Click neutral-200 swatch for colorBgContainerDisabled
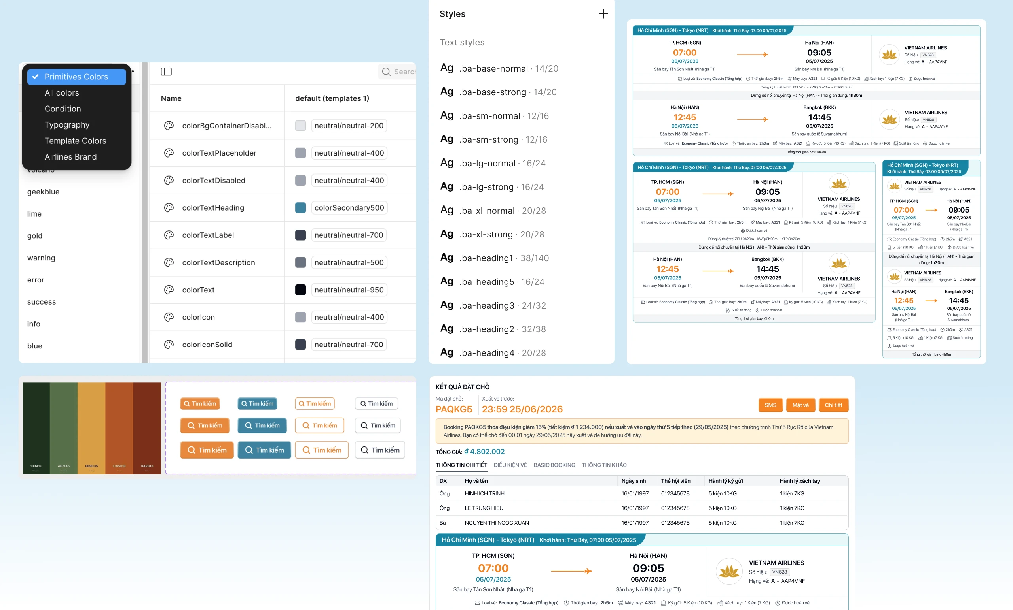 300,126
